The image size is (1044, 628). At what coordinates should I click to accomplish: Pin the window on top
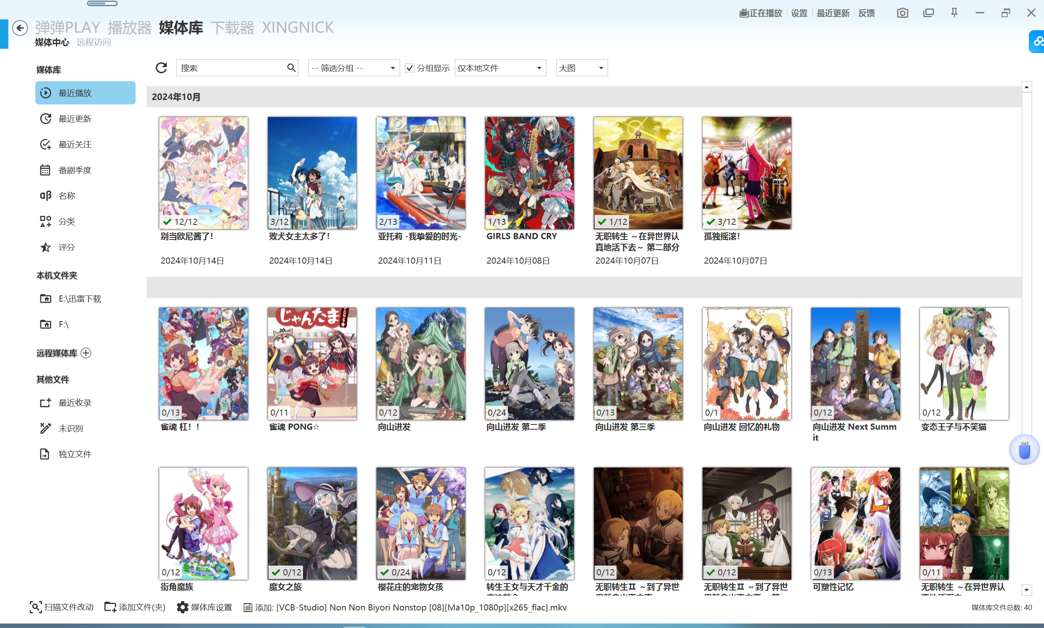pyautogui.click(x=954, y=13)
